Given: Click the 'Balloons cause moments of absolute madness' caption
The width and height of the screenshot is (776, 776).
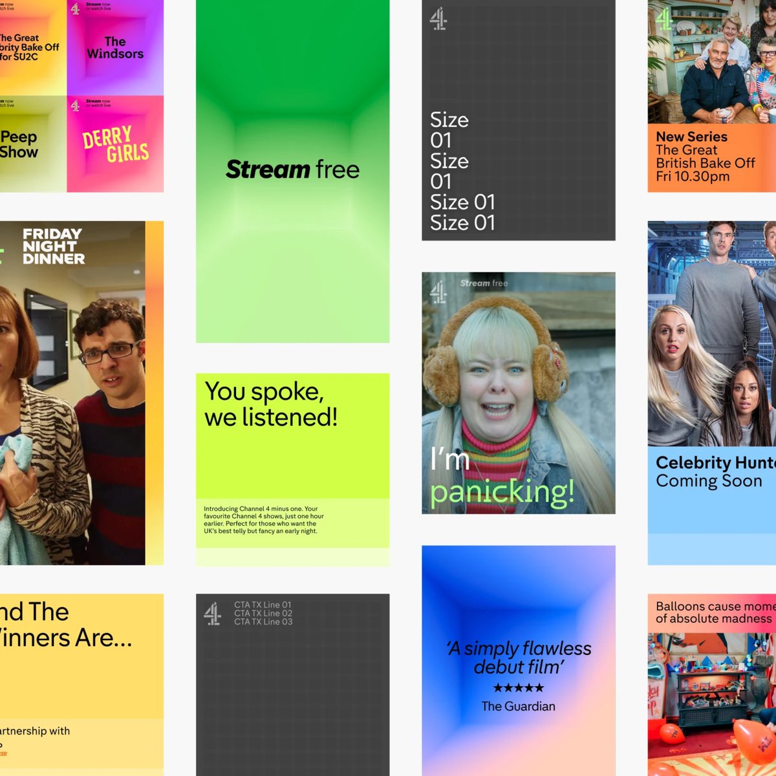Looking at the screenshot, I should coord(716,612).
